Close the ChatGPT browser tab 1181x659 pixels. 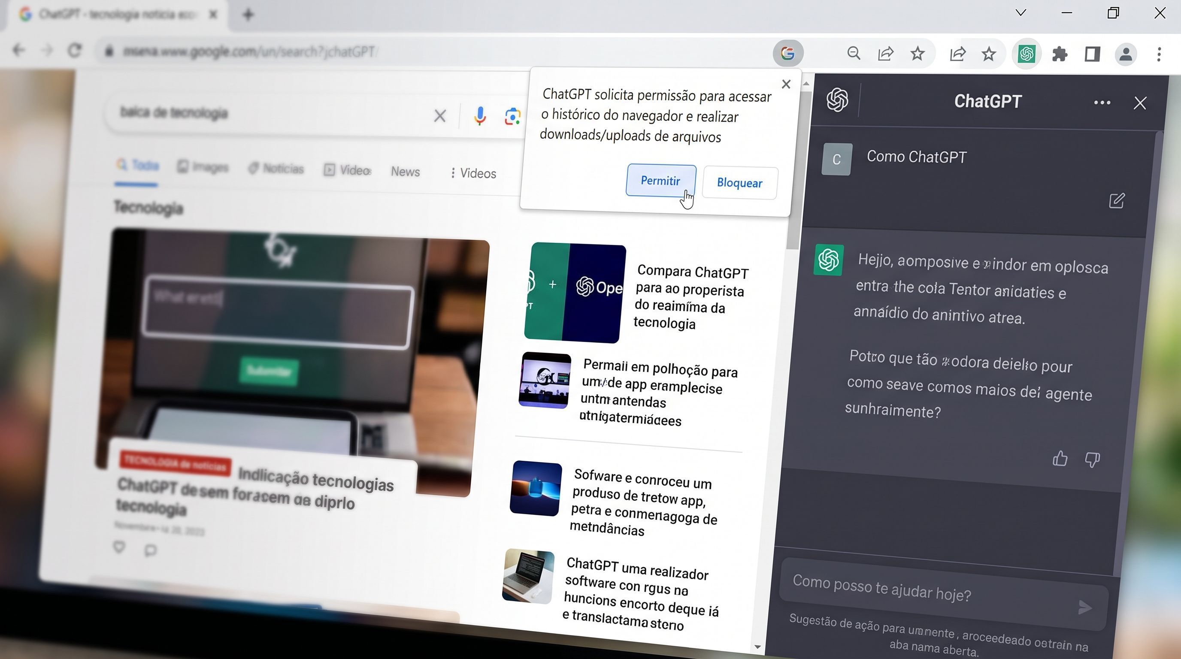(x=213, y=14)
